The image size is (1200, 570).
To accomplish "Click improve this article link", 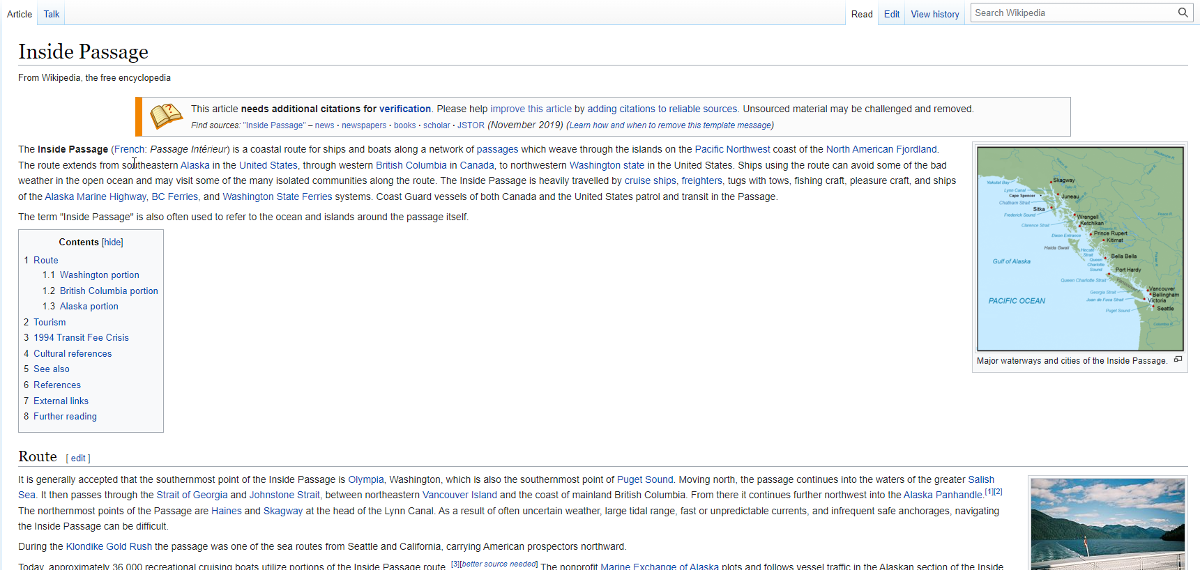I will 531,109.
